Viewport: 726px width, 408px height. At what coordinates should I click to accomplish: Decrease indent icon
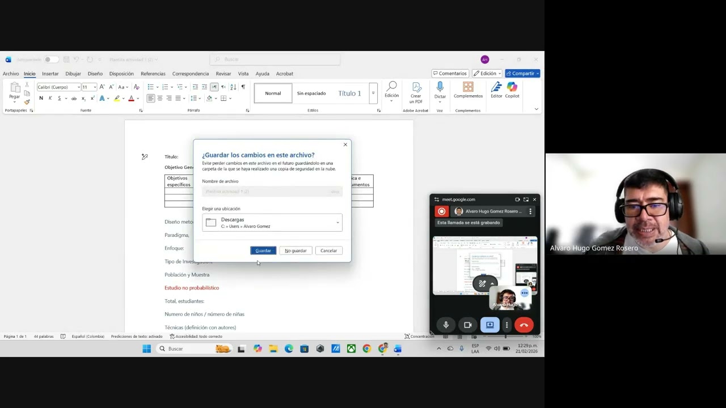click(195, 87)
